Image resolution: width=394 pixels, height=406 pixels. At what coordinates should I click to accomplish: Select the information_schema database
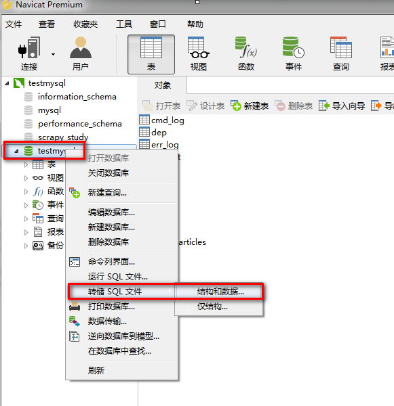pos(77,97)
